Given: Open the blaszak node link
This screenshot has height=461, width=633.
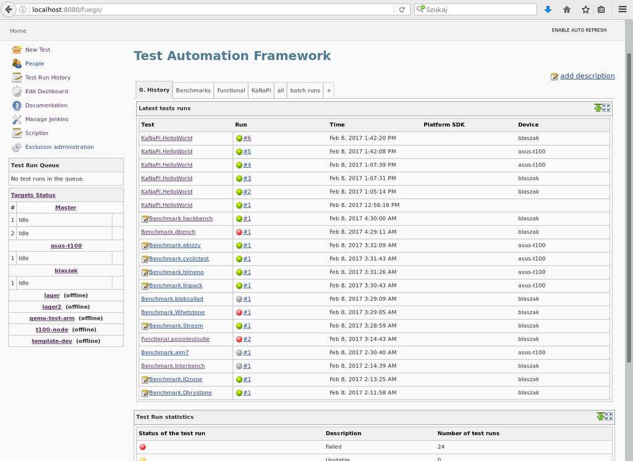Looking at the screenshot, I should point(66,270).
